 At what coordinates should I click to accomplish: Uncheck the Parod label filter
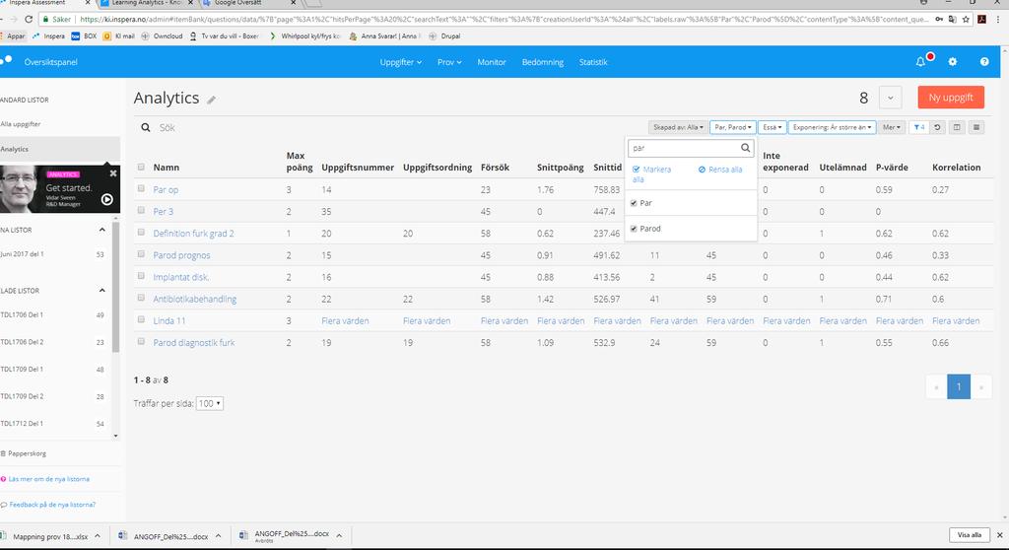[634, 229]
